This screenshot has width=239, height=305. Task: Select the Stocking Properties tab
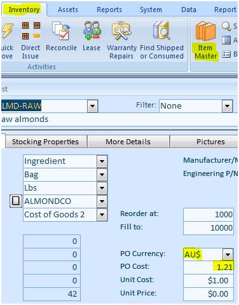coord(45,142)
